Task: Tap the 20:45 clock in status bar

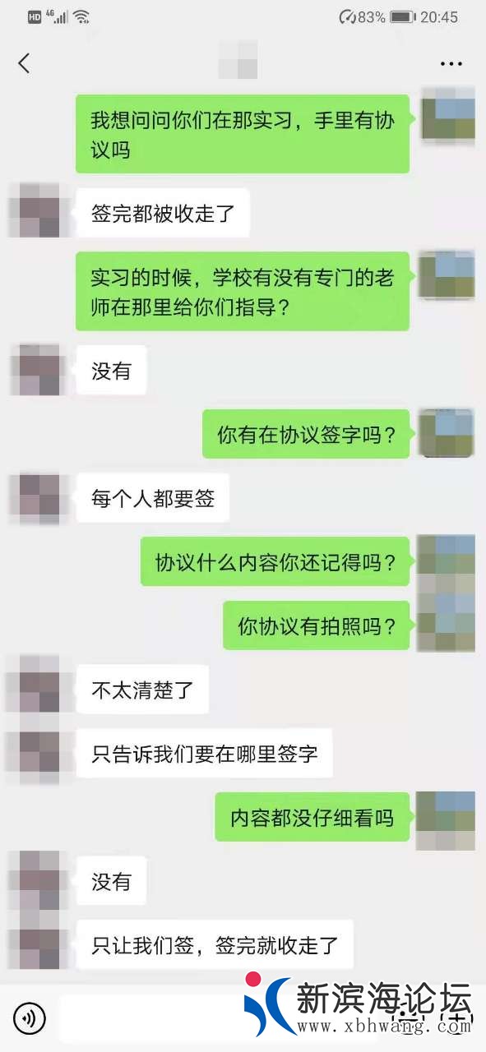Action: (439, 16)
